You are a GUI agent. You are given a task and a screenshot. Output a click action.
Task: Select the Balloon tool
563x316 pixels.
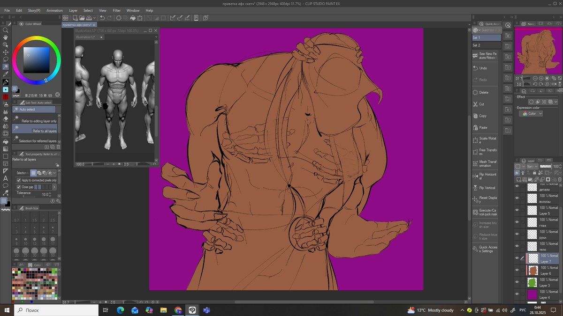pyautogui.click(x=6, y=185)
